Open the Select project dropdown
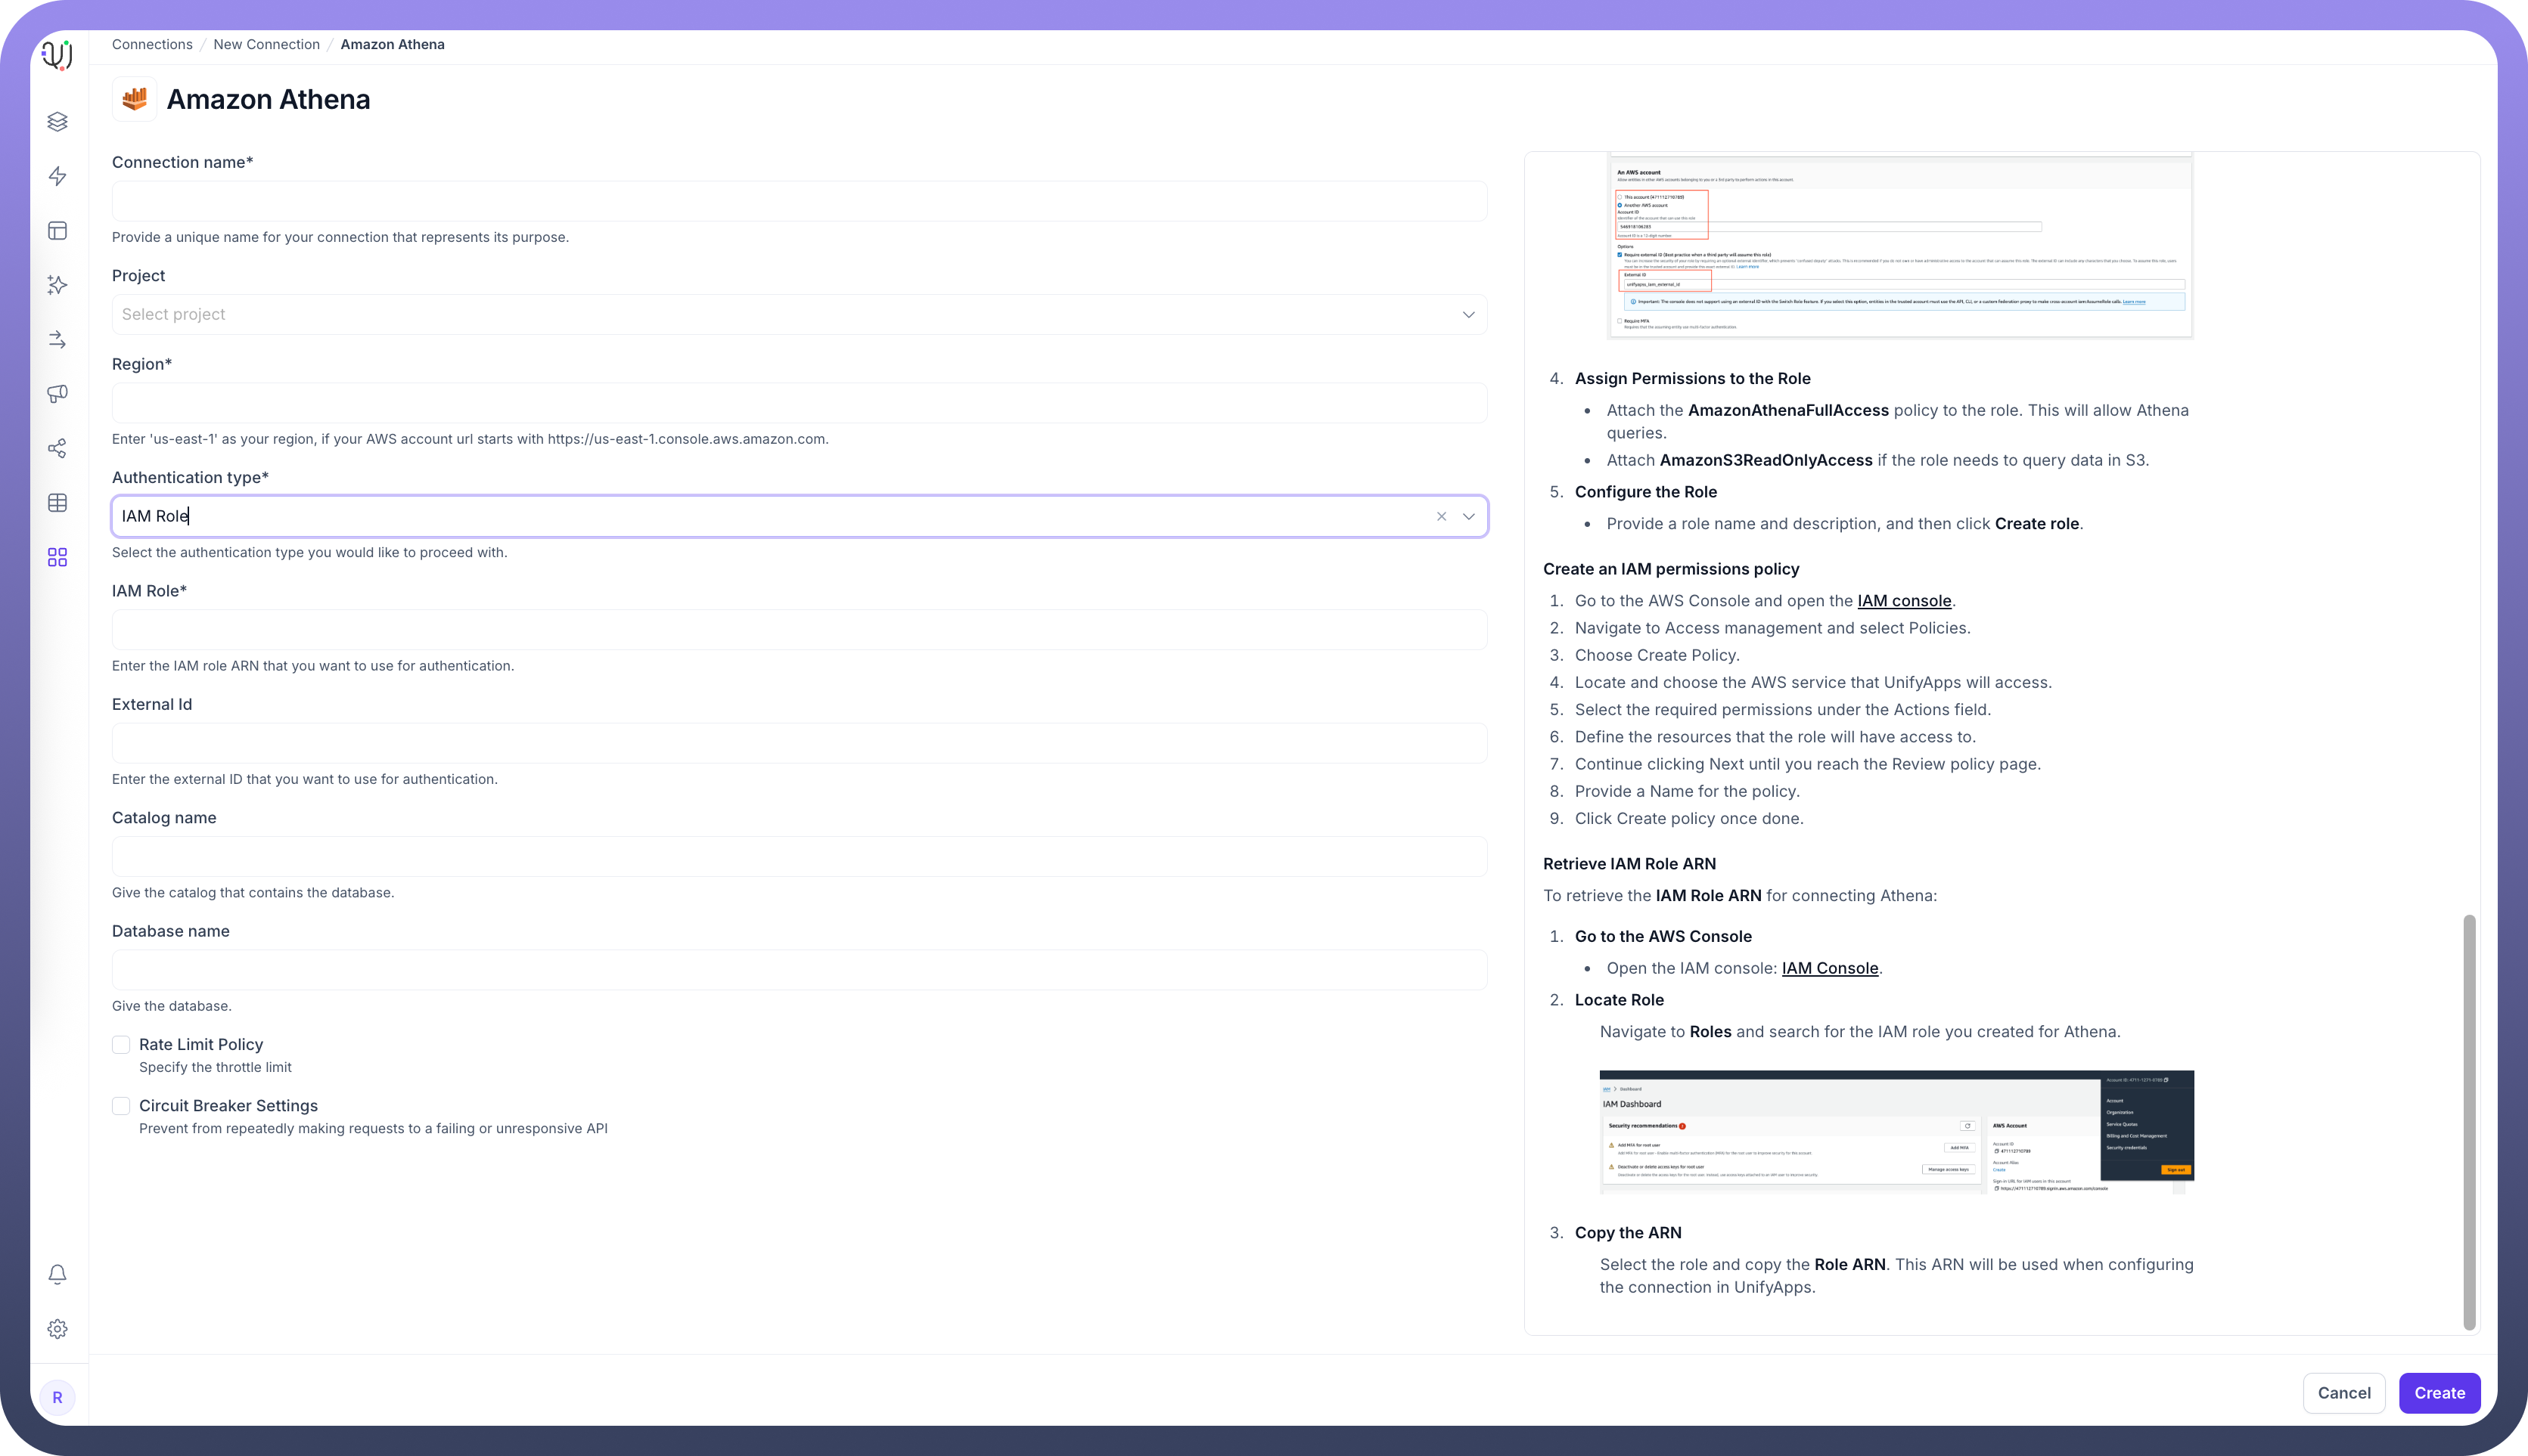Viewport: 2528px width, 1456px height. (x=798, y=315)
